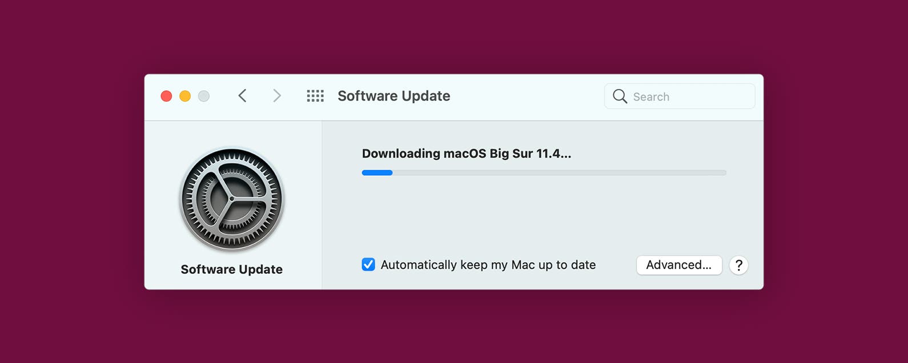
Task: Click the back chevron in the toolbar
Action: point(243,96)
